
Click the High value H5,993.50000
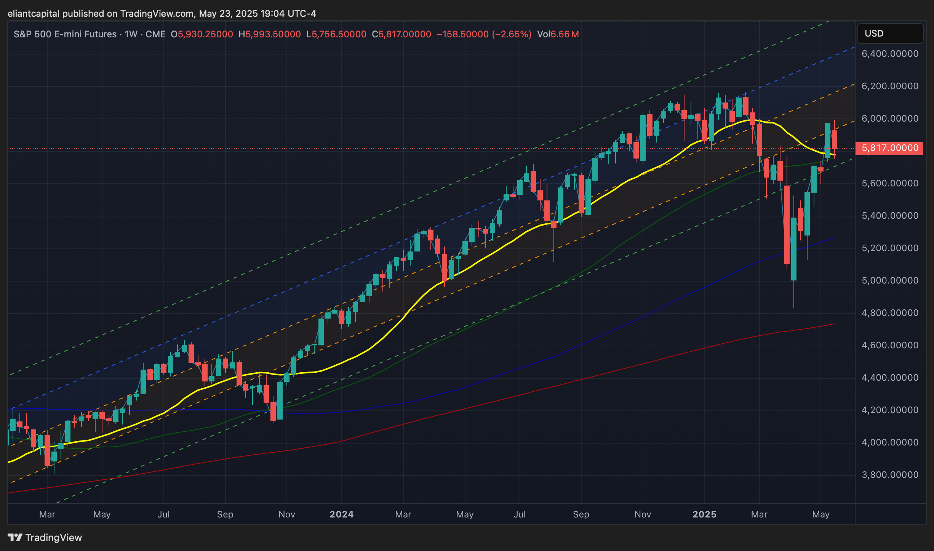click(x=270, y=34)
